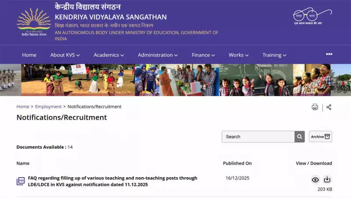
Task: Click the PDF file icon beside FAQ
Action: pyautogui.click(x=21, y=181)
